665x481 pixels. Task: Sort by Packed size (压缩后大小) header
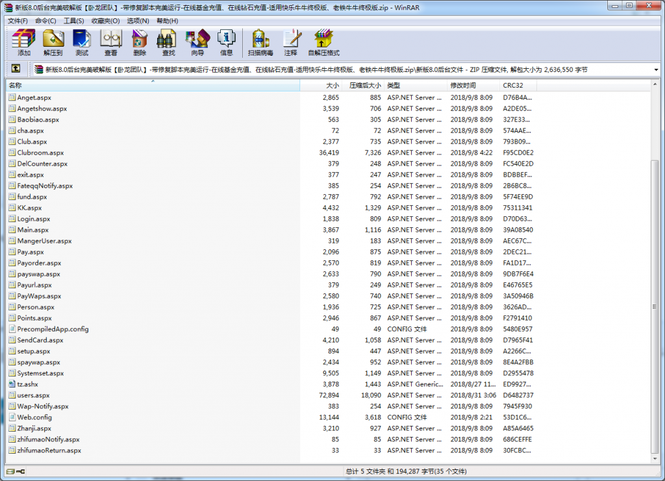(x=364, y=86)
